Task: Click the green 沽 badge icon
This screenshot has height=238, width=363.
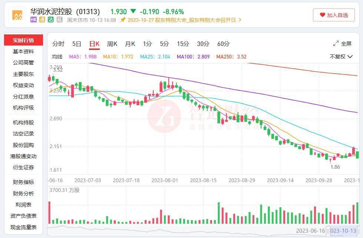Action: coord(51,20)
